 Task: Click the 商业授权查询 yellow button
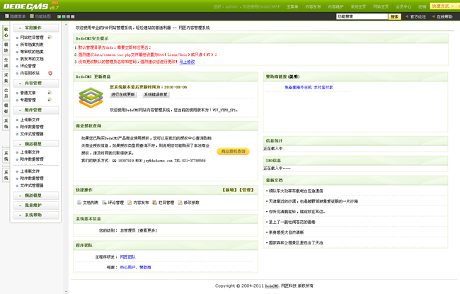point(233,151)
